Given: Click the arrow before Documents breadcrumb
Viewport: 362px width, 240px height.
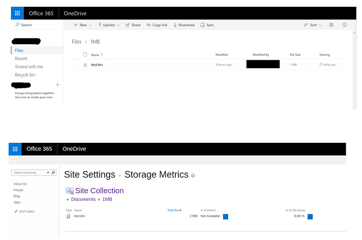Looking at the screenshot, I should pyautogui.click(x=68, y=200).
